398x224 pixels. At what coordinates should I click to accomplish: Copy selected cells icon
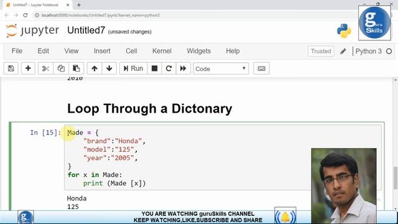point(61,68)
